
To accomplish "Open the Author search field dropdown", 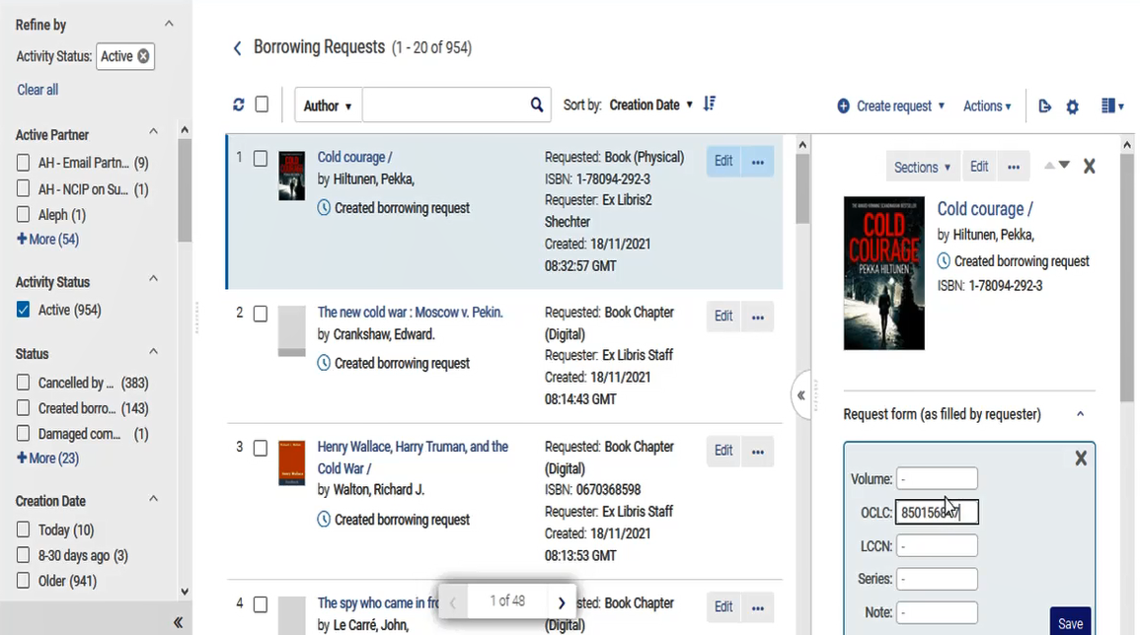I will point(327,106).
